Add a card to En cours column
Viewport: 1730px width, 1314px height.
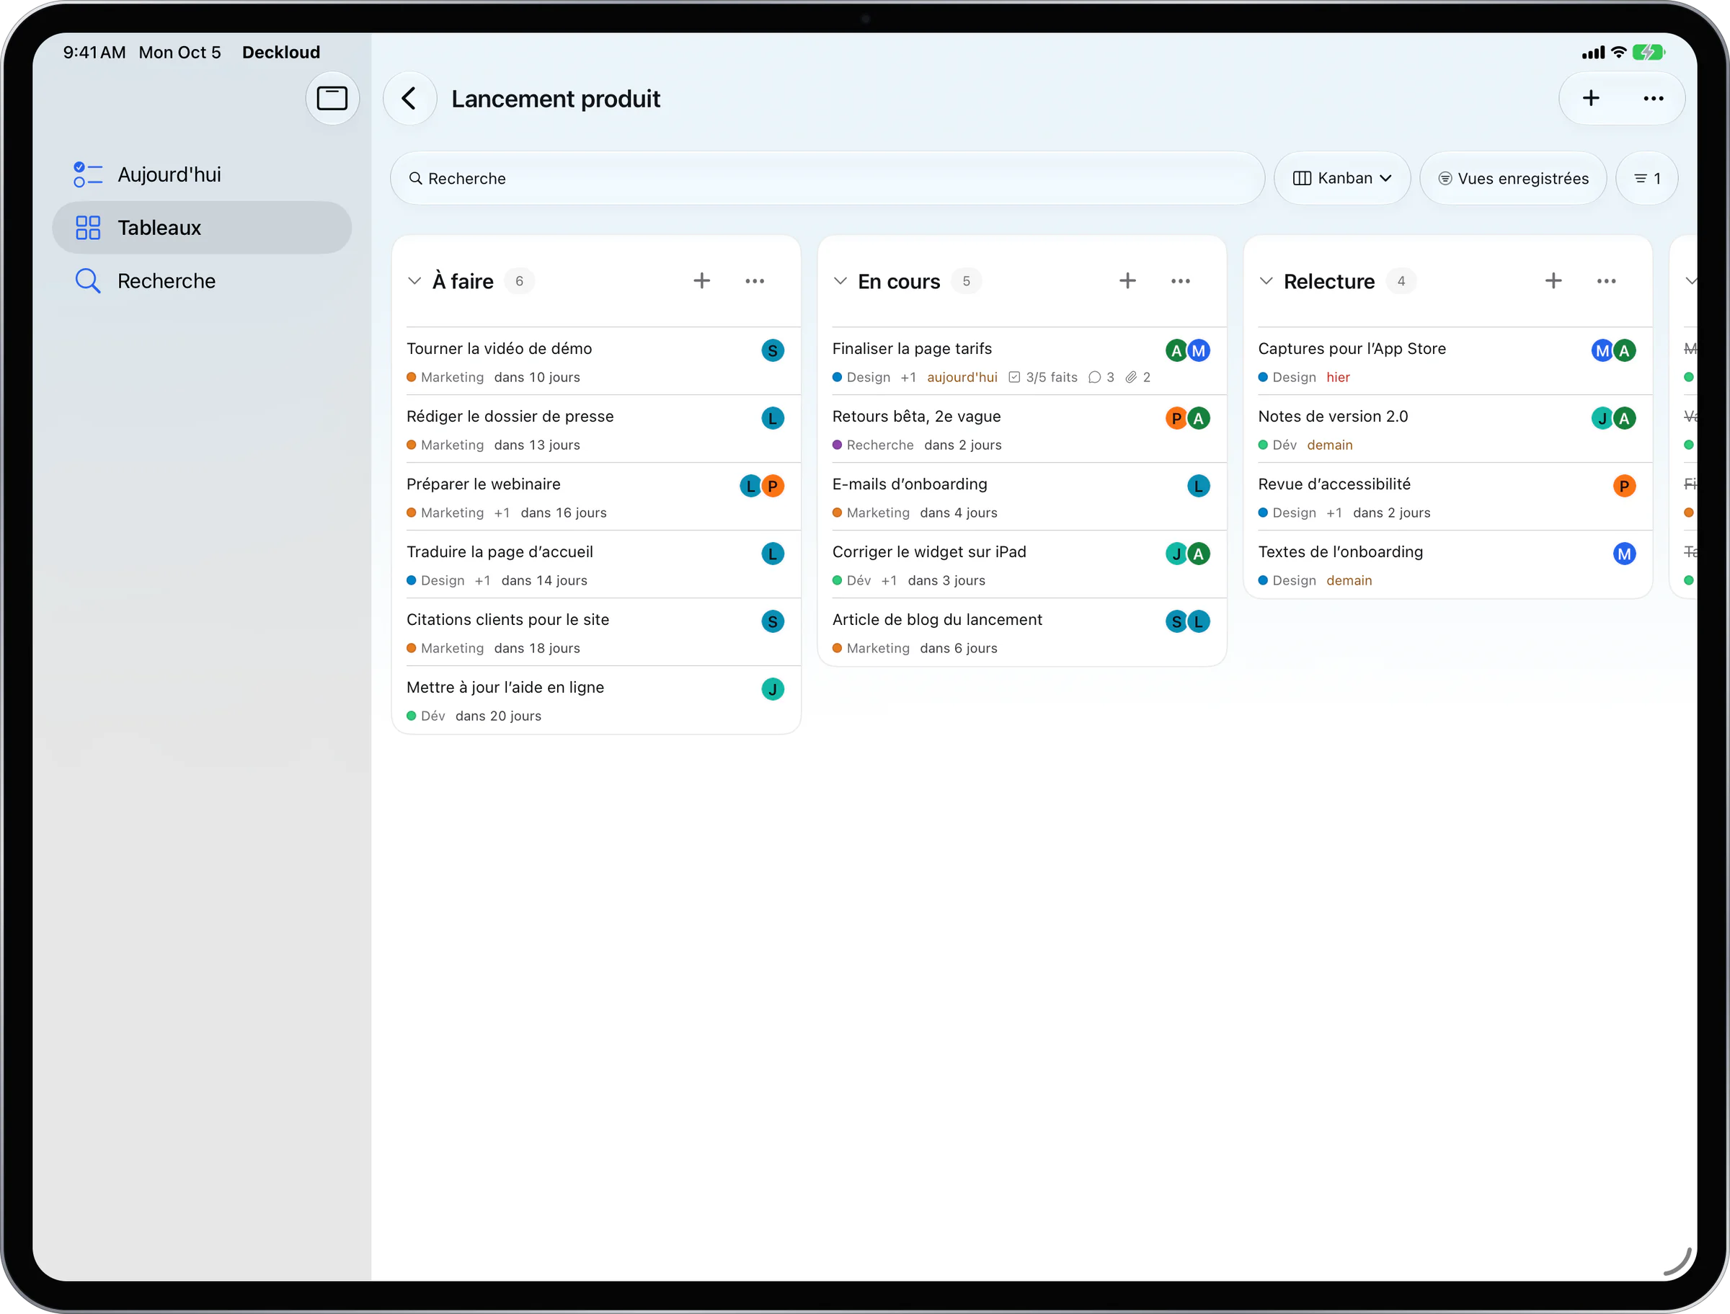click(1127, 281)
